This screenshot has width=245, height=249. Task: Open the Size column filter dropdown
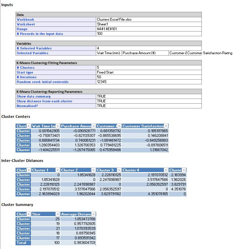click(x=58, y=214)
